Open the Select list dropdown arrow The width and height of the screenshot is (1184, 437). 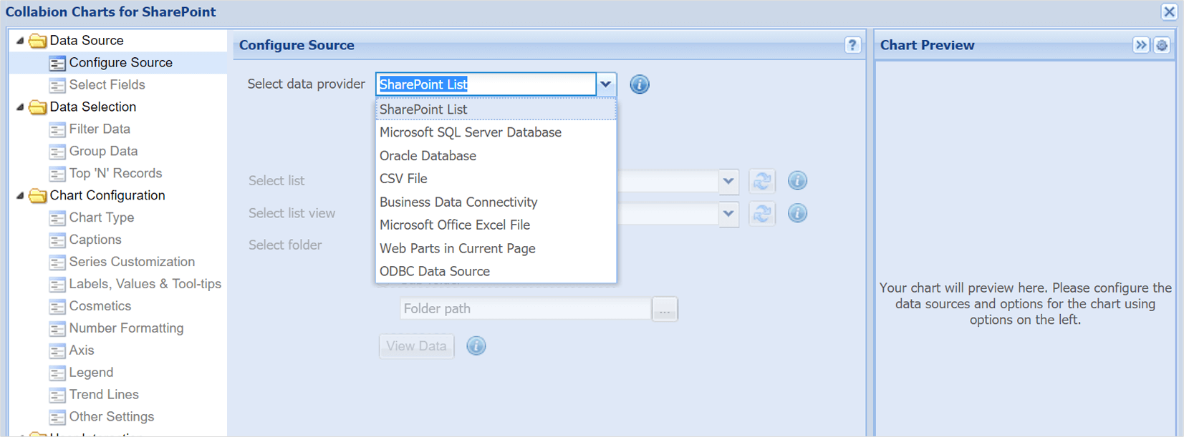(728, 181)
